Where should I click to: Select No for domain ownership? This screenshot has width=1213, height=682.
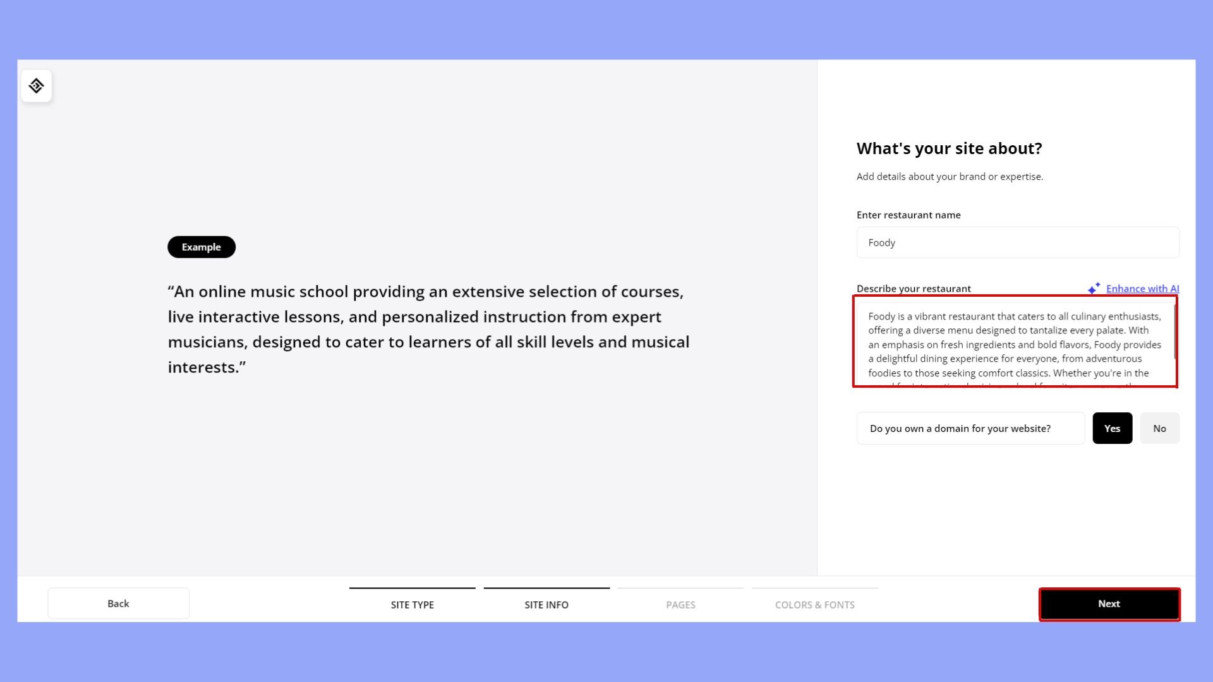(1160, 428)
